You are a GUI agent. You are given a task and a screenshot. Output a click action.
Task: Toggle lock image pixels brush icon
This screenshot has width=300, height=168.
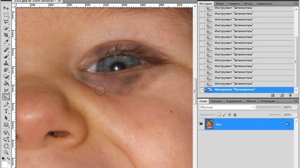coord(224,114)
